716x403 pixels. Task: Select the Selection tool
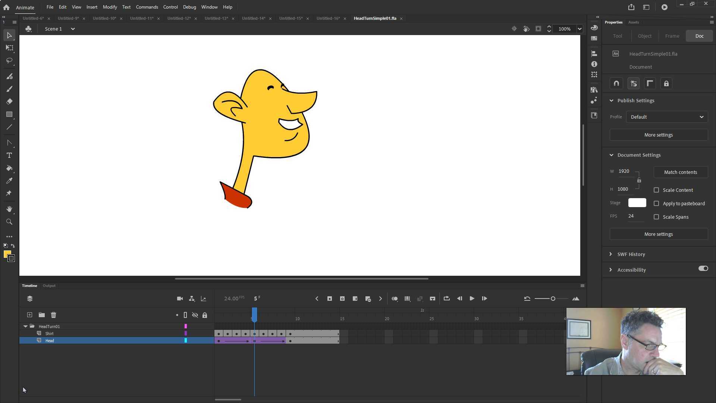pos(9,35)
